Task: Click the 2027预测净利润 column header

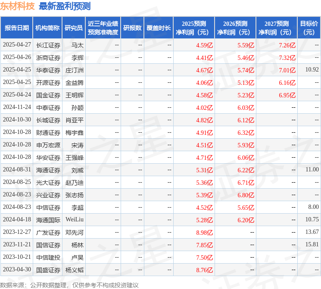Action: [277, 28]
